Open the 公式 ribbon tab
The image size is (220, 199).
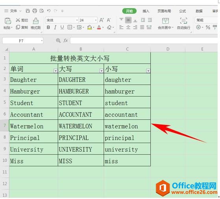pos(182,11)
